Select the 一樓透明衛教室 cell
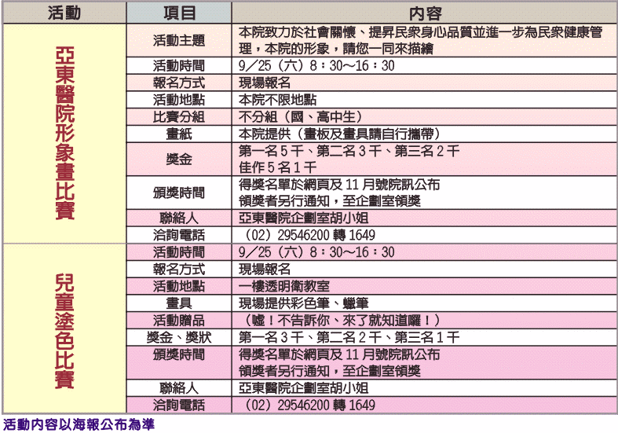The height and width of the screenshot is (433, 618). (x=425, y=286)
